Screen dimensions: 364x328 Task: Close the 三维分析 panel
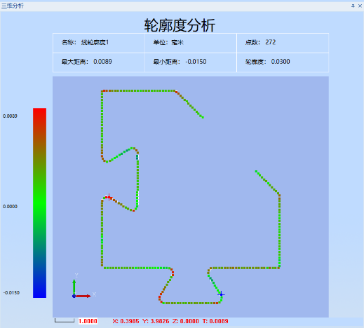(x=360, y=6)
